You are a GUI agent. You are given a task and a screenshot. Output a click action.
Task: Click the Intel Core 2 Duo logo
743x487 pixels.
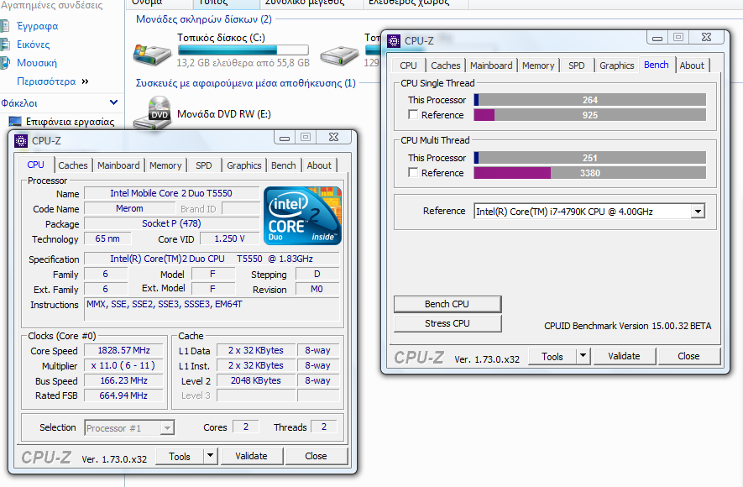coord(302,216)
